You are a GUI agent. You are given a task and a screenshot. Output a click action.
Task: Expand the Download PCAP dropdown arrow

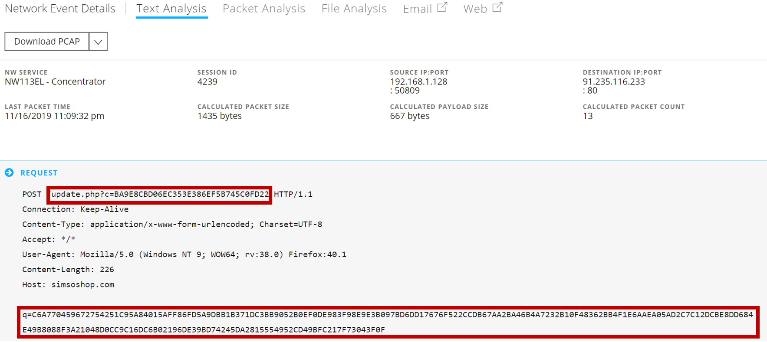point(98,42)
